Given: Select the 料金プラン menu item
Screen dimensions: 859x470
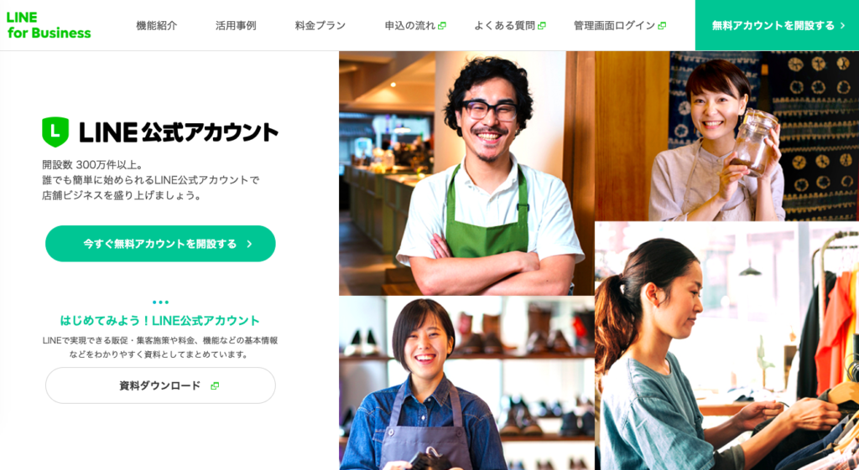Looking at the screenshot, I should (x=320, y=26).
